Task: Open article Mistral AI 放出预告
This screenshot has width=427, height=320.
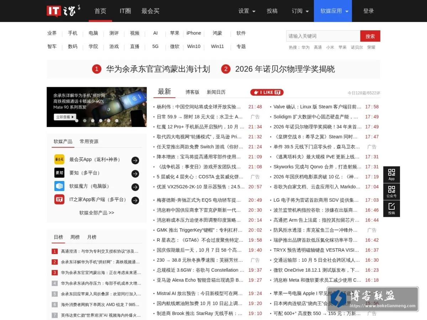Action: (200, 293)
